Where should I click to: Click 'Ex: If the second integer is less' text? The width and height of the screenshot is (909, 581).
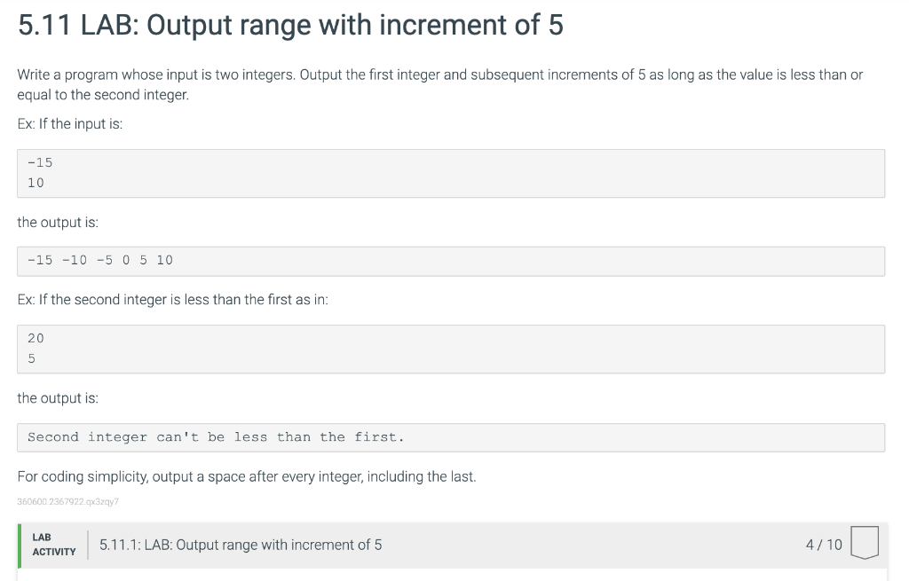[173, 300]
